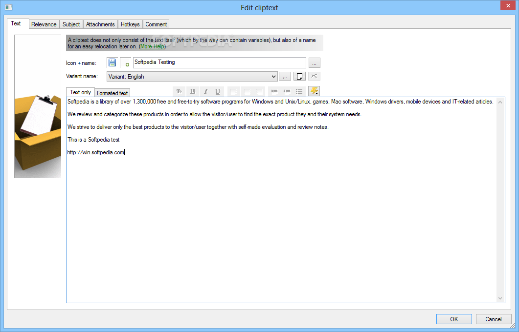Open the lightning bolt insert menu

314,91
